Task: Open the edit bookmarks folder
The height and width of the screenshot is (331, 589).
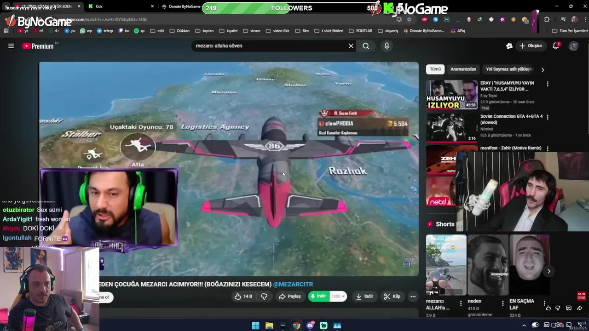Action: (157, 31)
